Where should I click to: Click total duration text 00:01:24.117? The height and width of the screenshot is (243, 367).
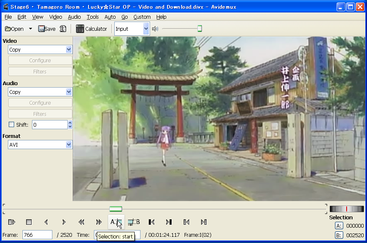(x=164, y=235)
